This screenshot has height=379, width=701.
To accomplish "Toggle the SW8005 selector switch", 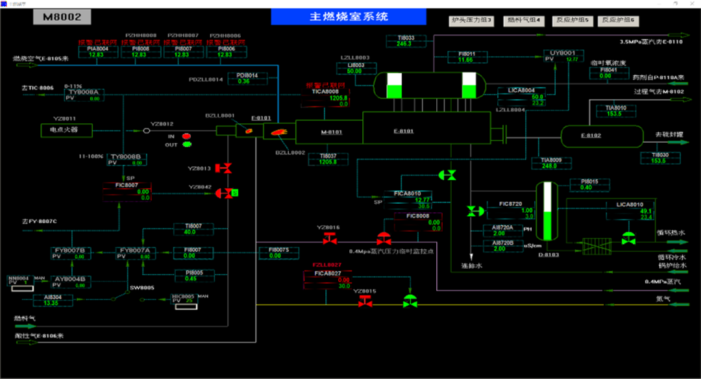I will pos(121,295).
